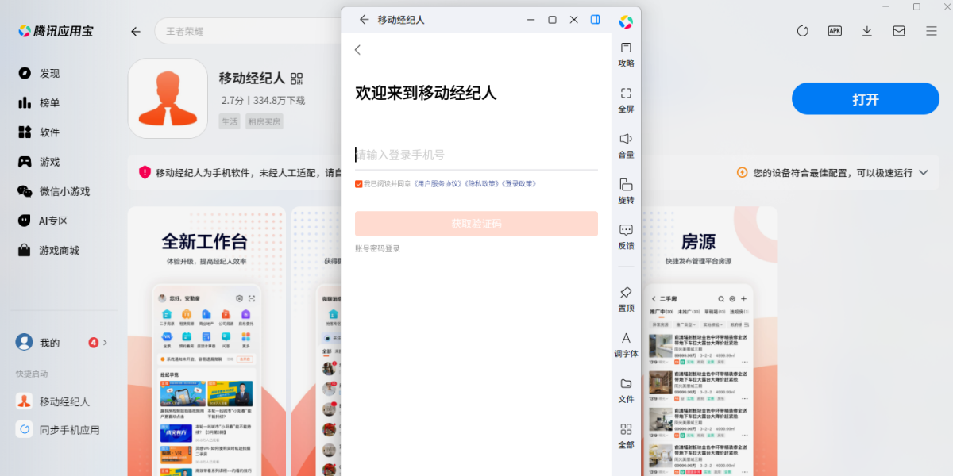
Task: Click back arrow in 移动经纪人 window title bar
Action: (x=364, y=19)
